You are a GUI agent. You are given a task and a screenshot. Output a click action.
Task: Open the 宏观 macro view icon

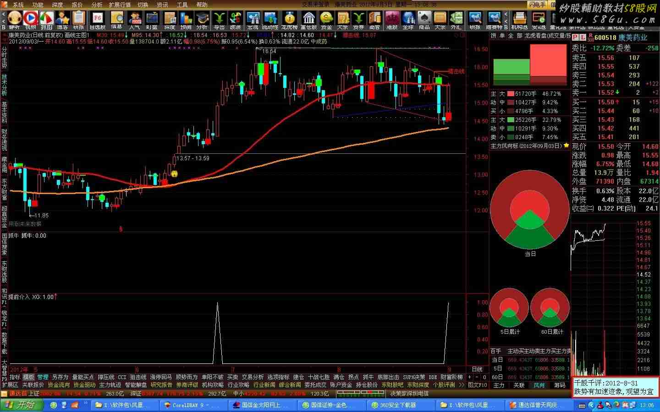pos(253,19)
